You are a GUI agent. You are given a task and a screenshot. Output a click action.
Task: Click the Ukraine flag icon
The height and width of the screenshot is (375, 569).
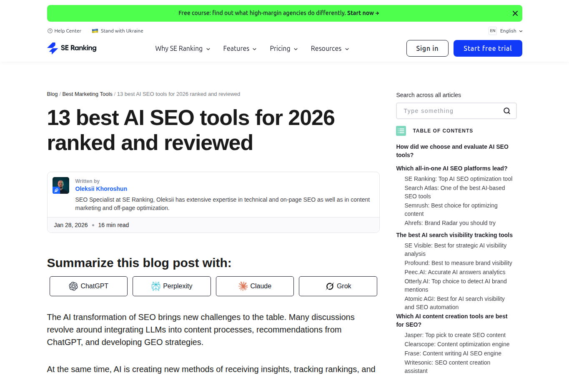(95, 31)
